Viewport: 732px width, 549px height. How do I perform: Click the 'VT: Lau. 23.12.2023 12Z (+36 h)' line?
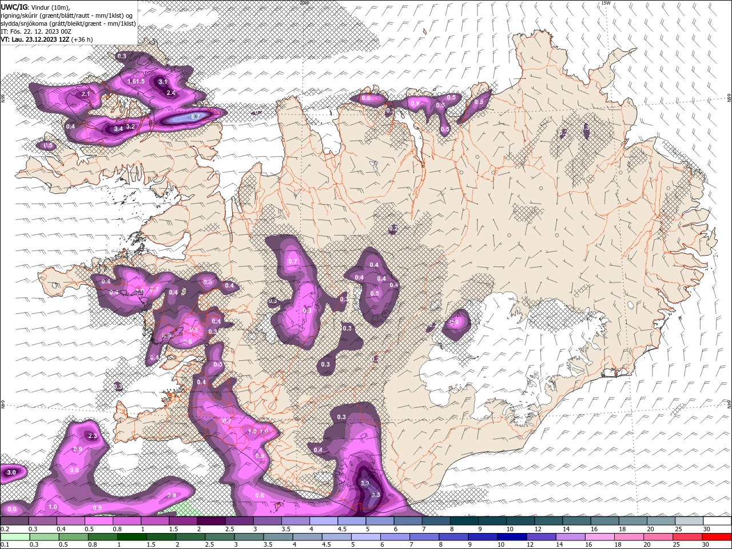pos(47,39)
